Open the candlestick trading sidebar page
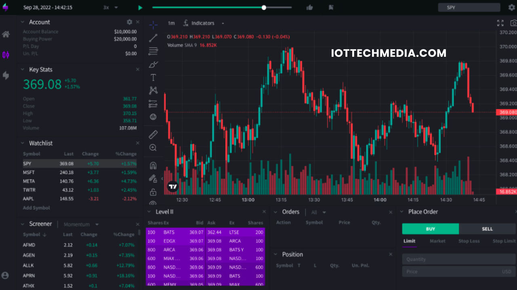This screenshot has width=517, height=290. [6, 55]
